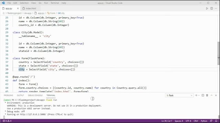Click the terminal scrollbar thumb
The height and width of the screenshot is (123, 220).
pos(219,117)
